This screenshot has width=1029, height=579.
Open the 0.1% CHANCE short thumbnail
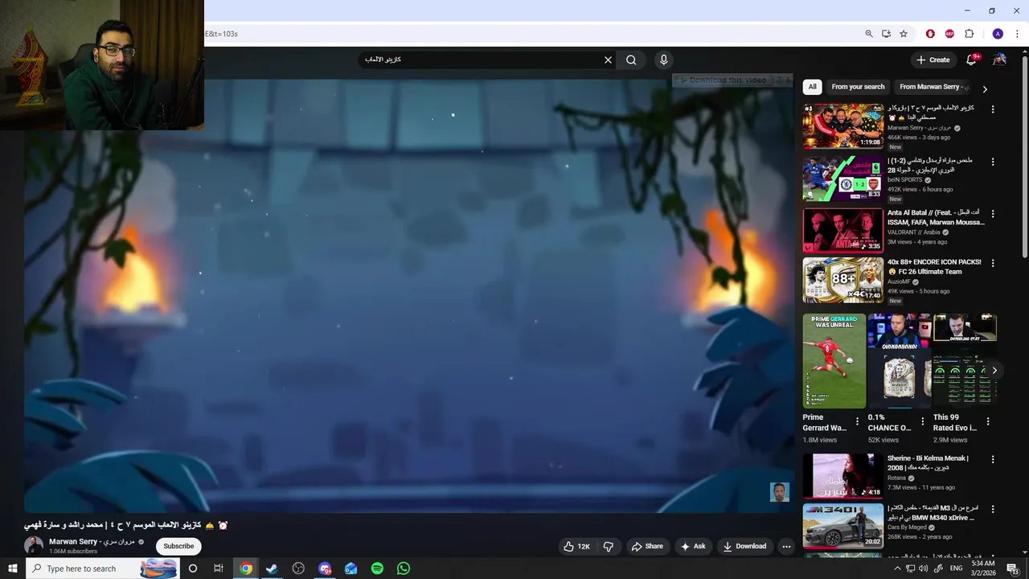click(x=899, y=361)
